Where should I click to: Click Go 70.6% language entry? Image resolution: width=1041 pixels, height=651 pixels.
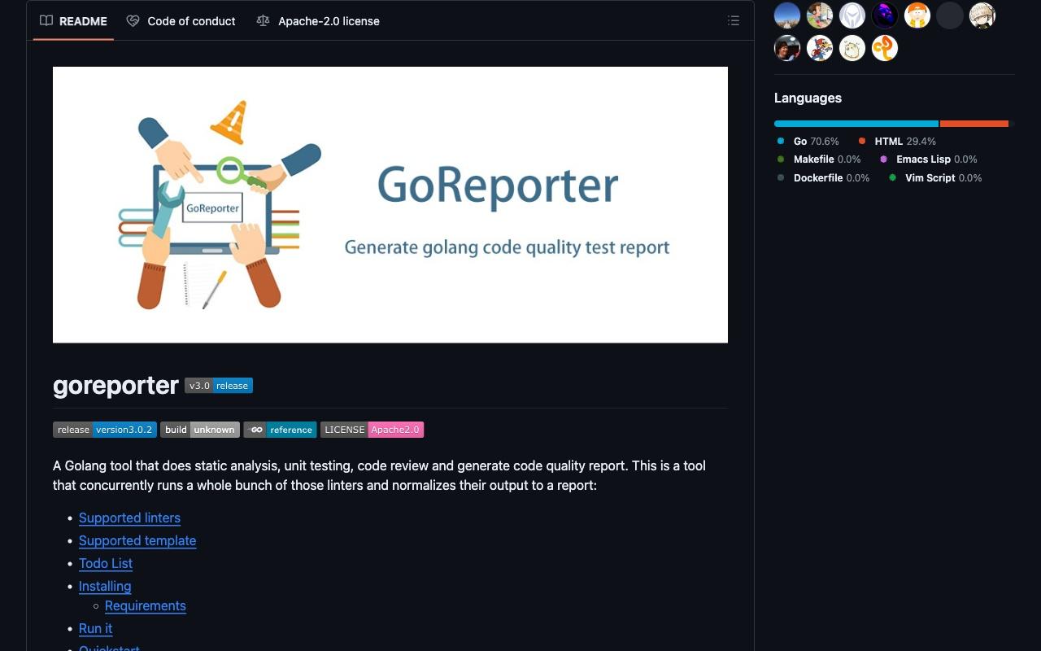808,142
